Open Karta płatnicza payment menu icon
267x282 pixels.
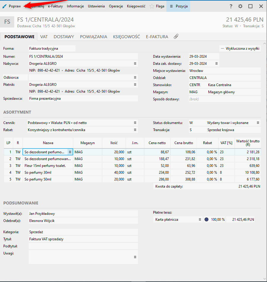pyautogui.click(x=200, y=219)
